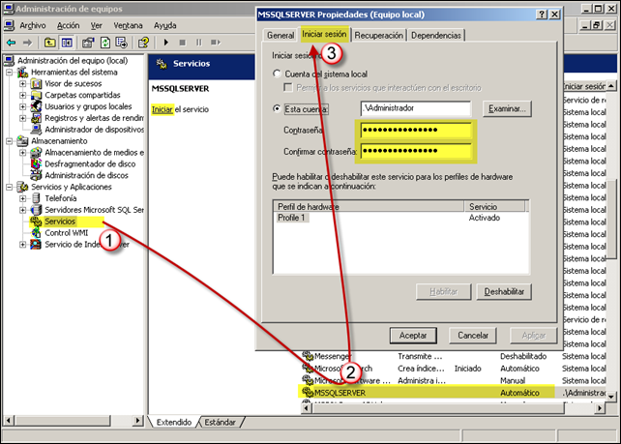Open the Archivo menu
The width and height of the screenshot is (621, 444).
coord(33,25)
